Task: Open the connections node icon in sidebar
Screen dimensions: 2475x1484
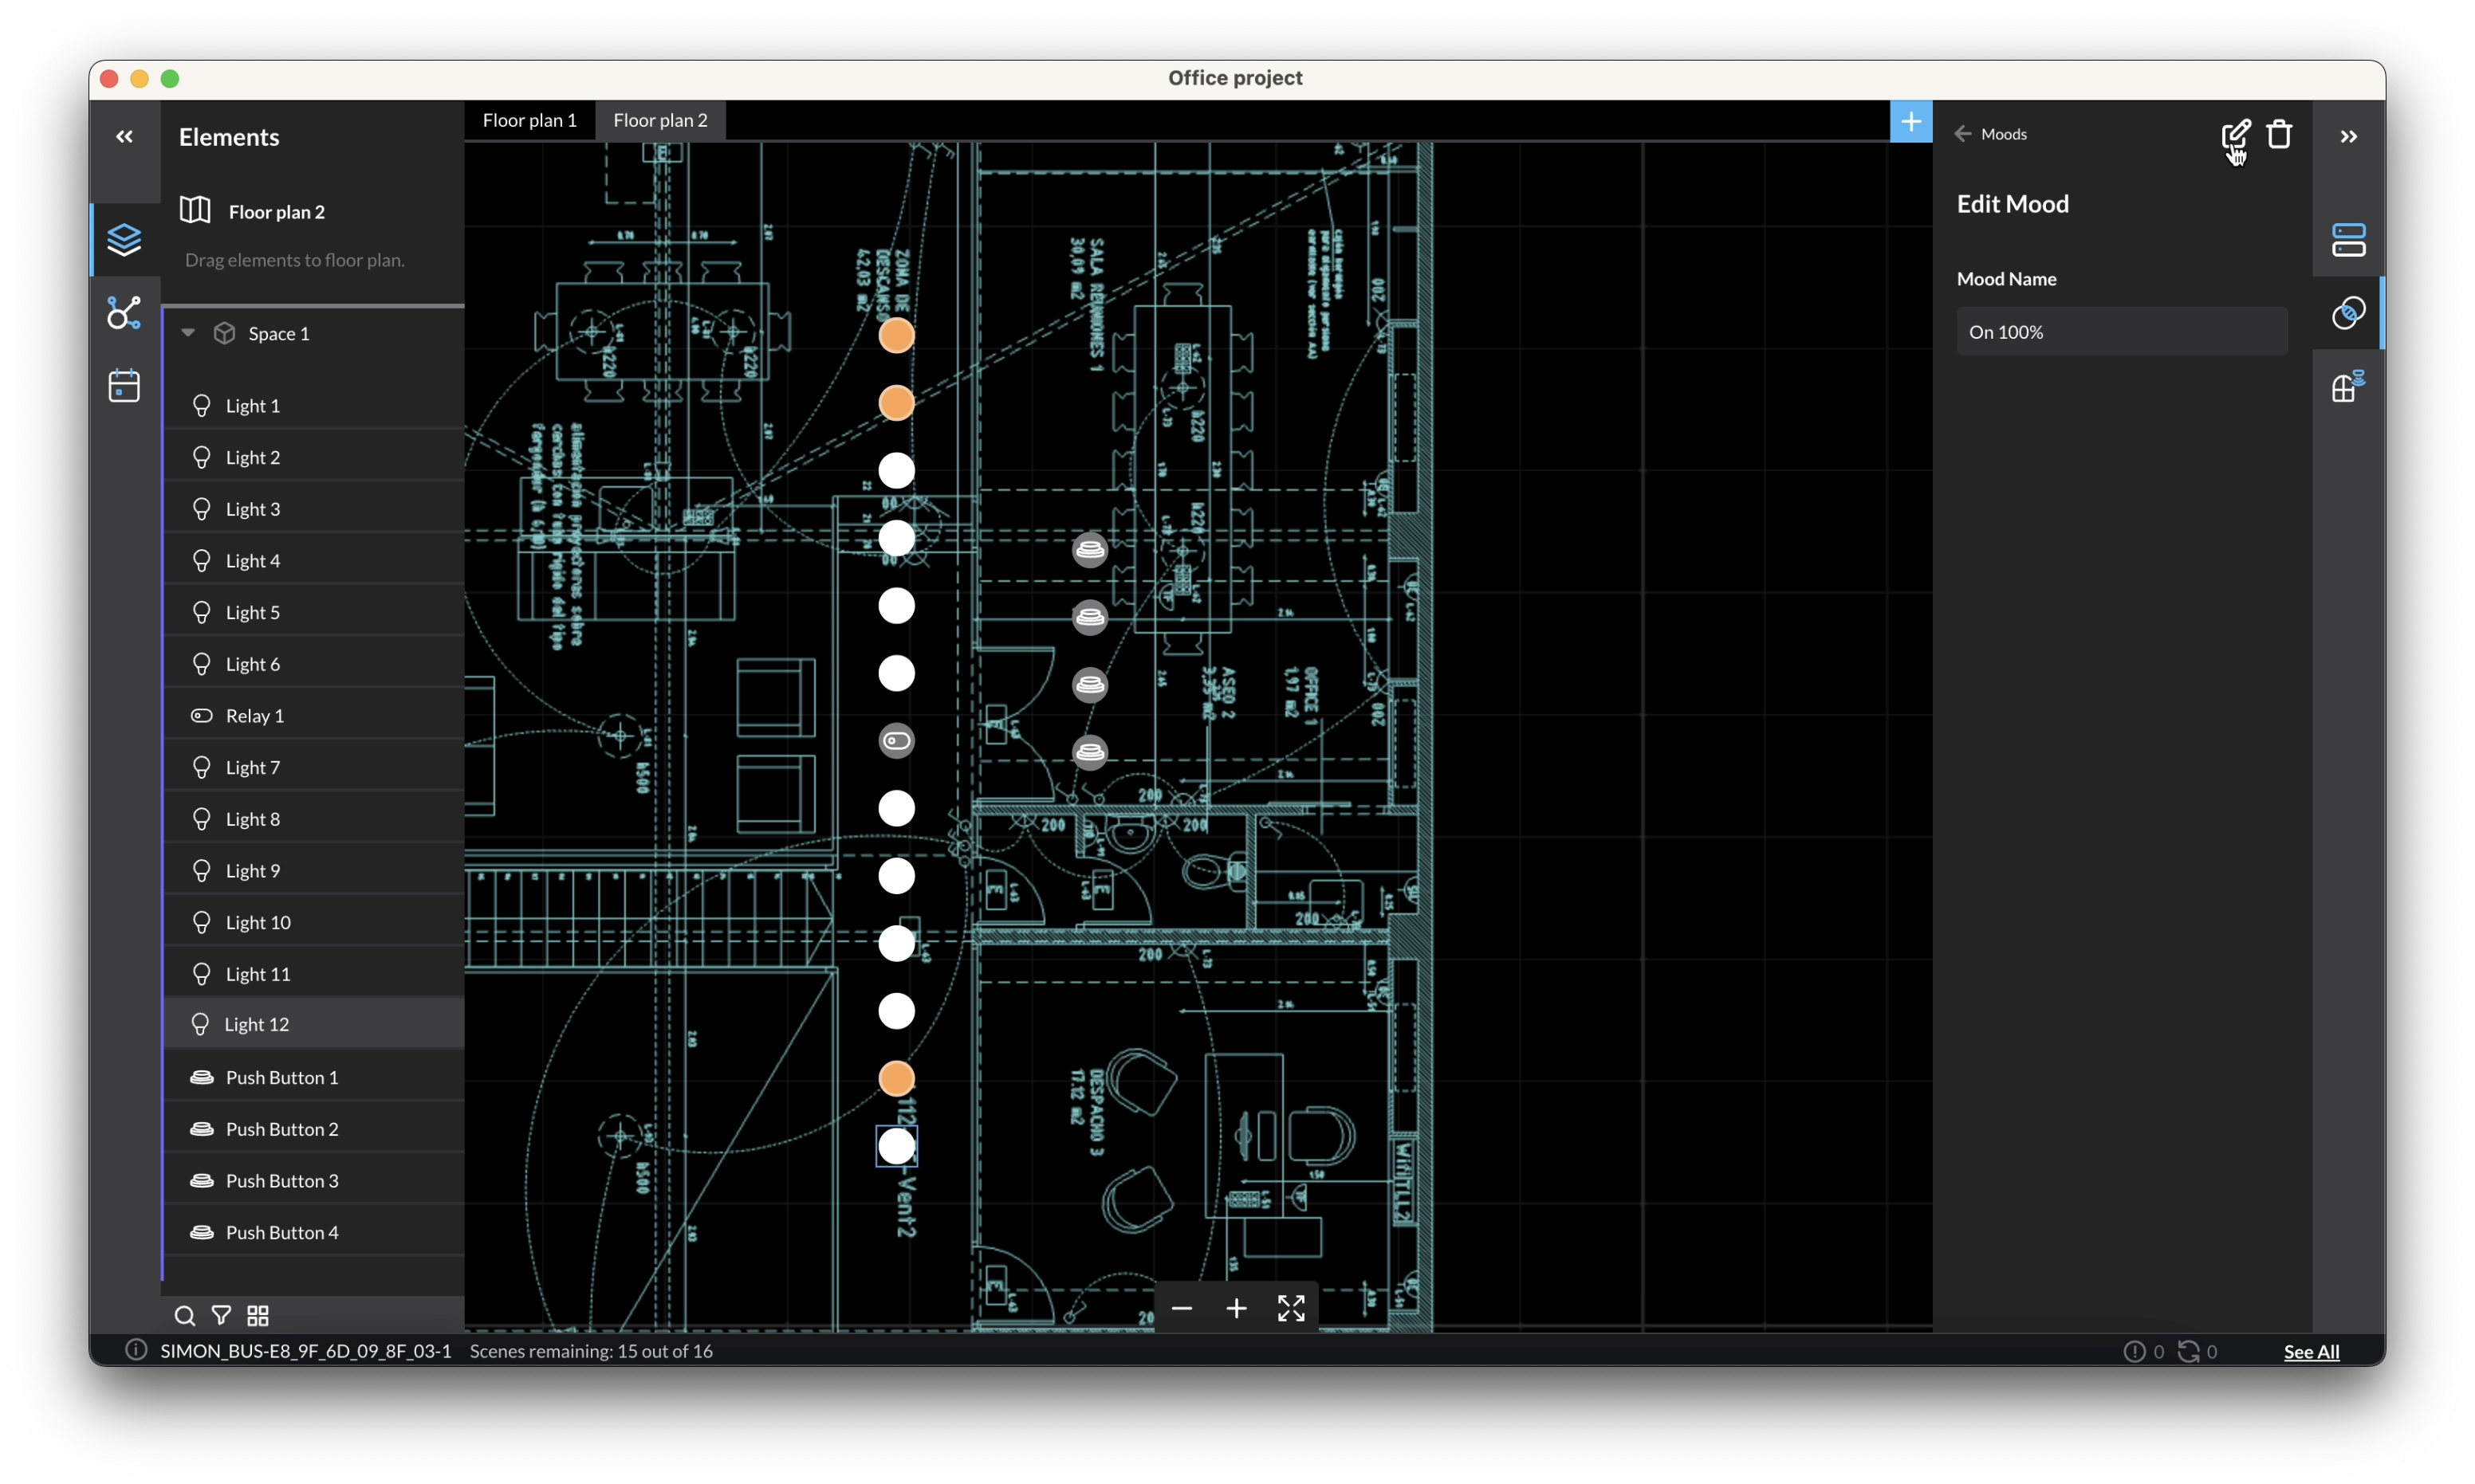Action: 124,313
